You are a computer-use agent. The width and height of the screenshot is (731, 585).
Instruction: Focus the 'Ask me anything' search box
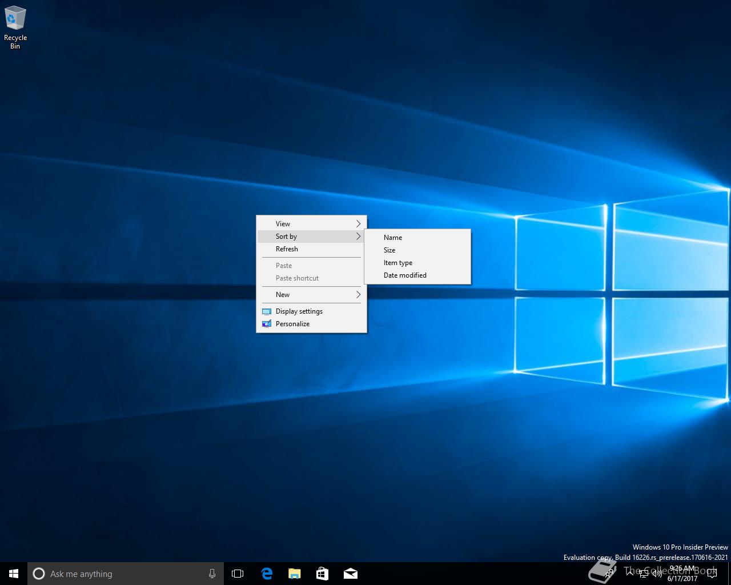coord(125,574)
